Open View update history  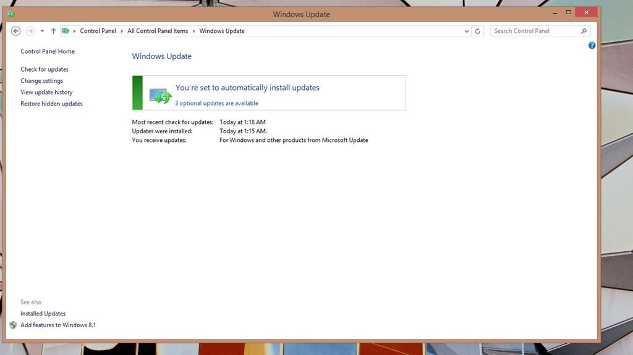coord(46,93)
